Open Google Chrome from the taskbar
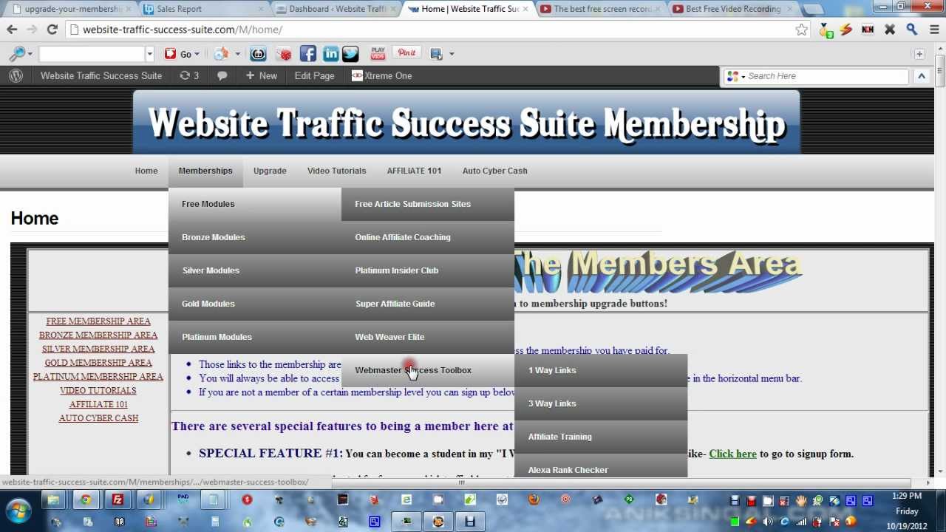Image resolution: width=946 pixels, height=532 pixels. [x=86, y=500]
